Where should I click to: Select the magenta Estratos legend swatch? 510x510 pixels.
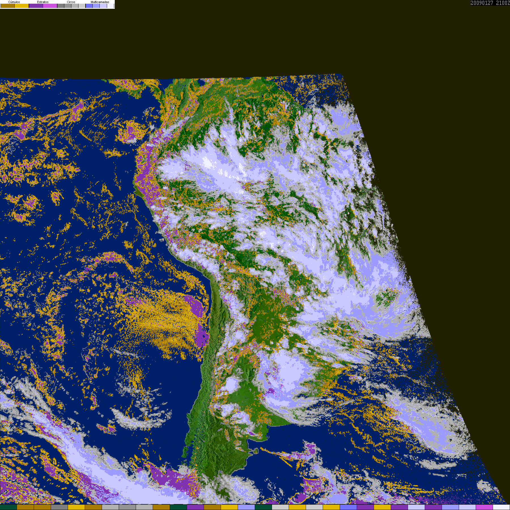pos(50,6)
